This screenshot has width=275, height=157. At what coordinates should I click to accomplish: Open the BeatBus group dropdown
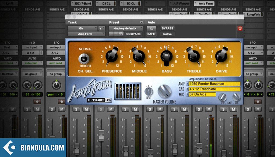9,74
